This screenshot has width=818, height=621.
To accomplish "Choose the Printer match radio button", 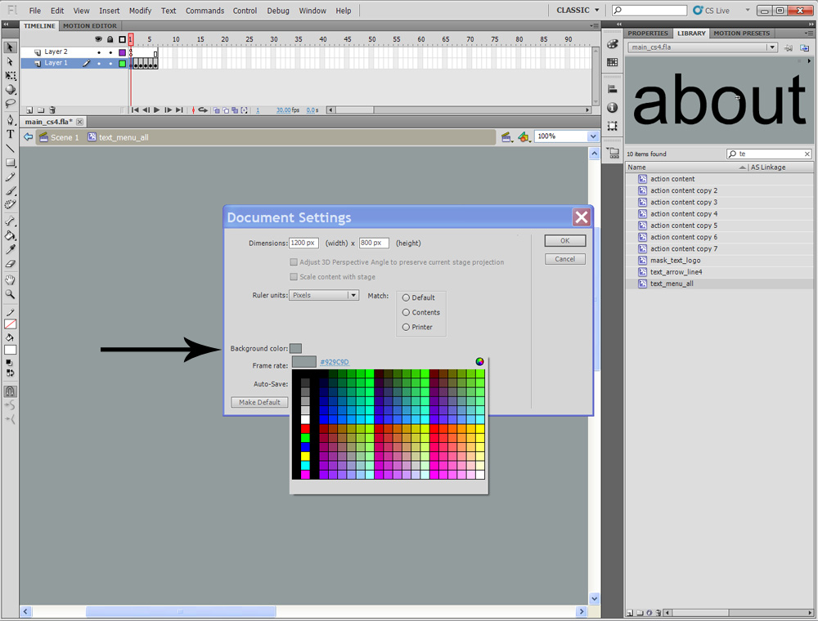I will click(406, 328).
